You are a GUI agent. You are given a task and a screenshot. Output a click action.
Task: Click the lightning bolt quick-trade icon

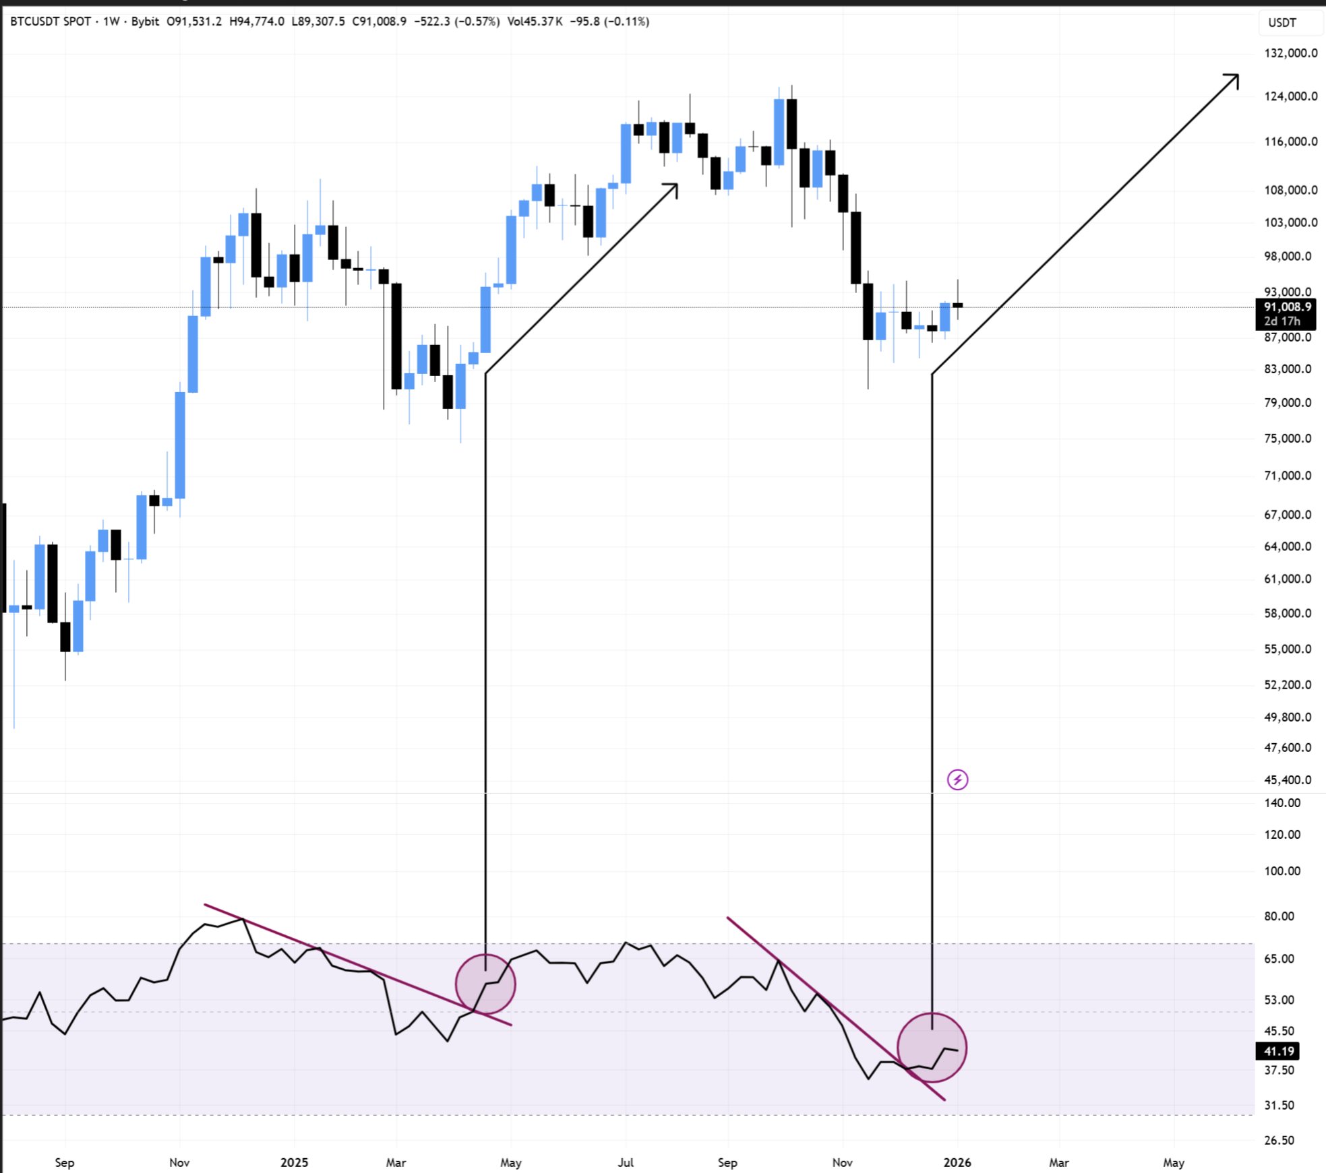click(957, 779)
